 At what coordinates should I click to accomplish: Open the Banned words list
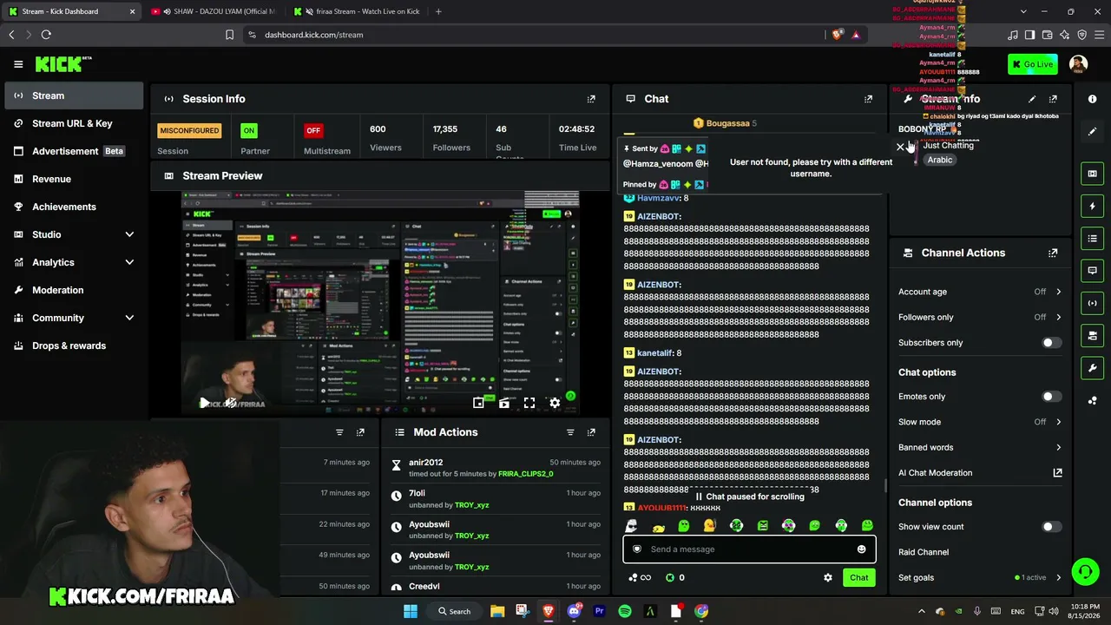980,447
